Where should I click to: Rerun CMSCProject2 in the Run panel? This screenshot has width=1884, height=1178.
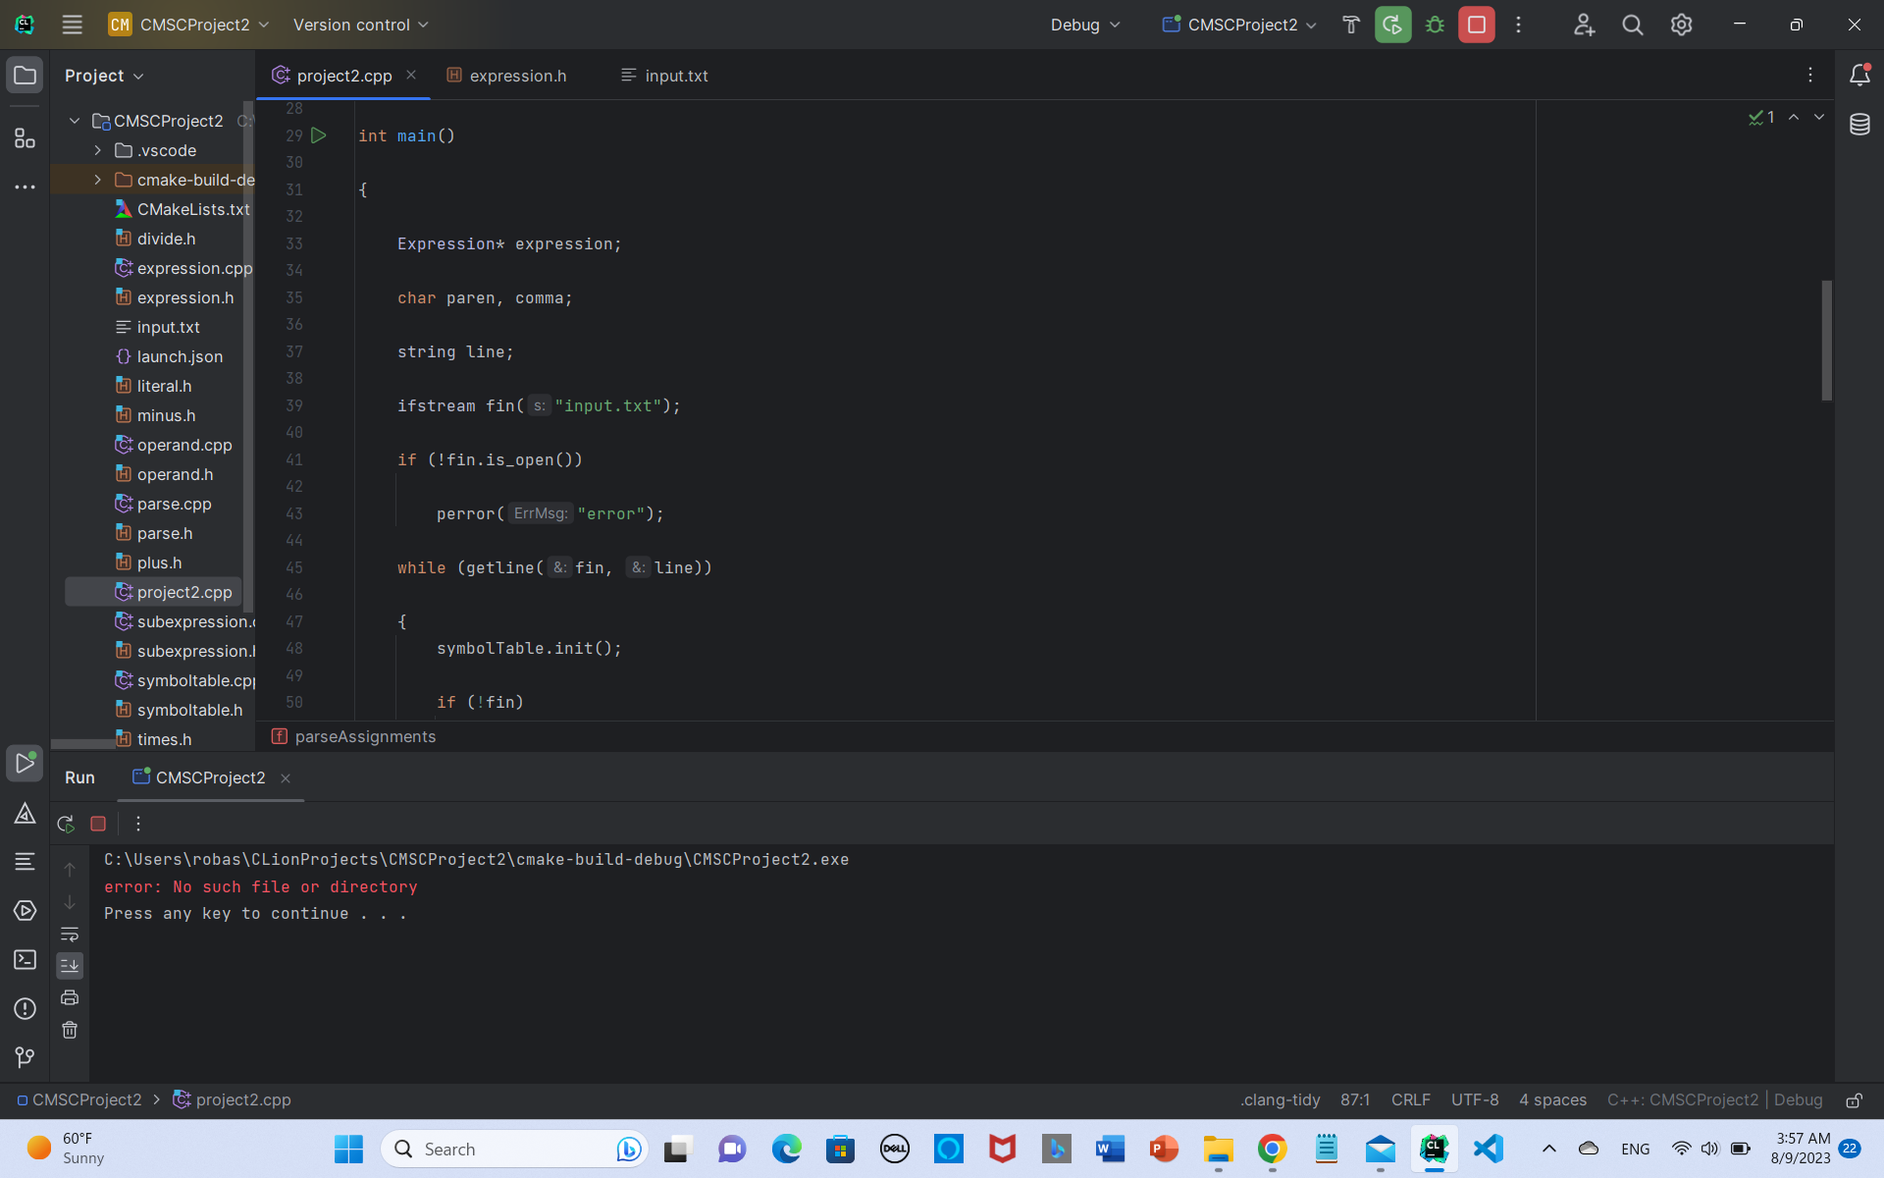click(x=66, y=824)
